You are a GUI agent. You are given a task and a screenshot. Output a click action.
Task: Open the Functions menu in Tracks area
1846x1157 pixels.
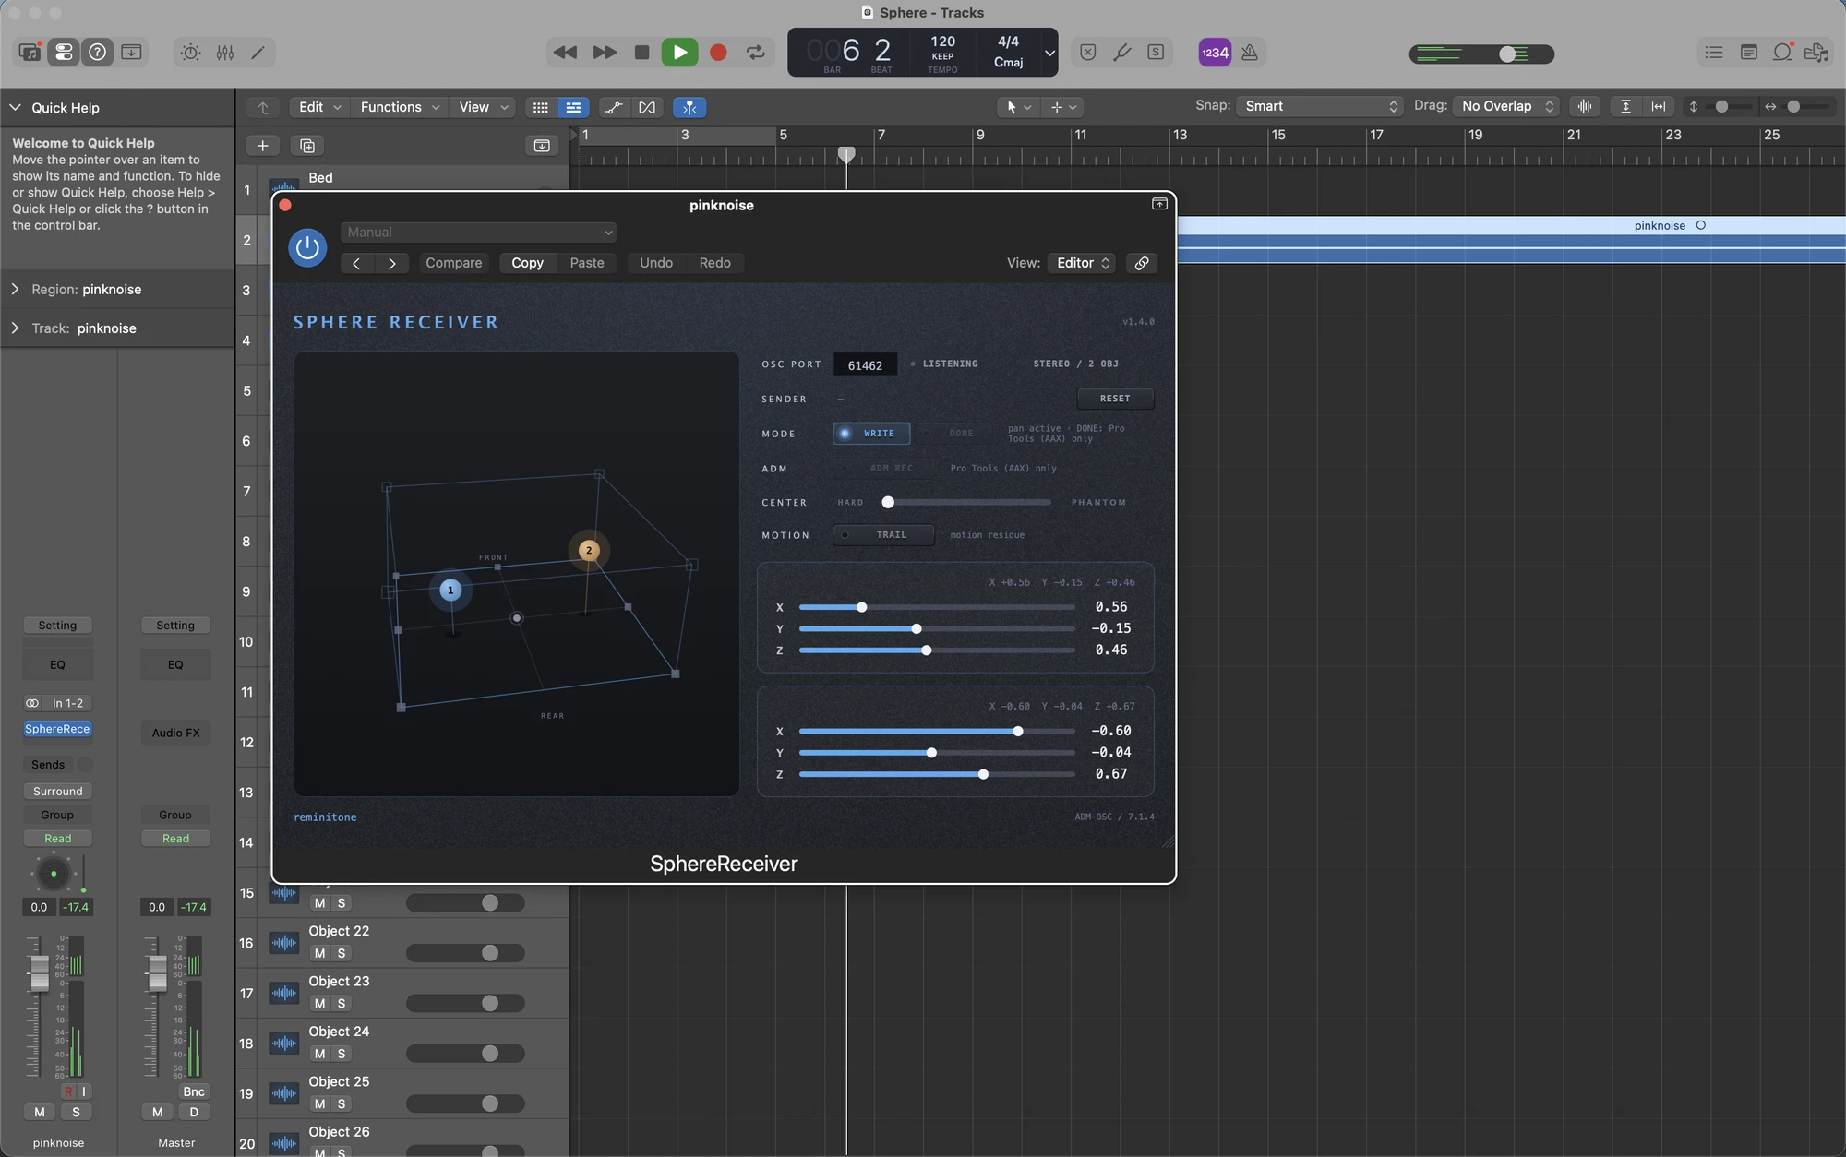point(399,107)
